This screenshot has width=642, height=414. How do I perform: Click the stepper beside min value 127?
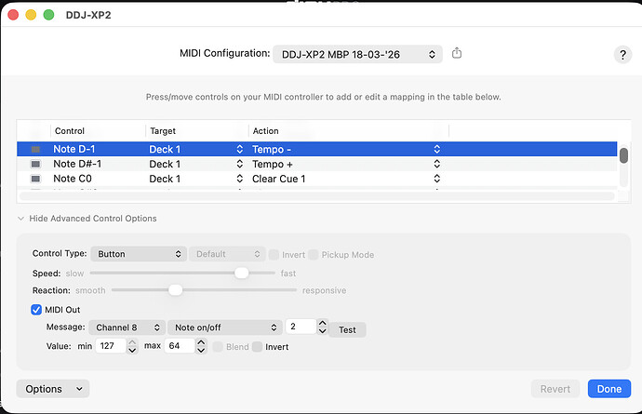(132, 346)
